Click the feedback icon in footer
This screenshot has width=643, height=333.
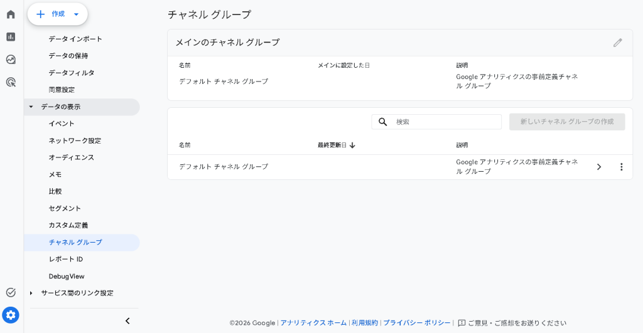[x=462, y=323]
